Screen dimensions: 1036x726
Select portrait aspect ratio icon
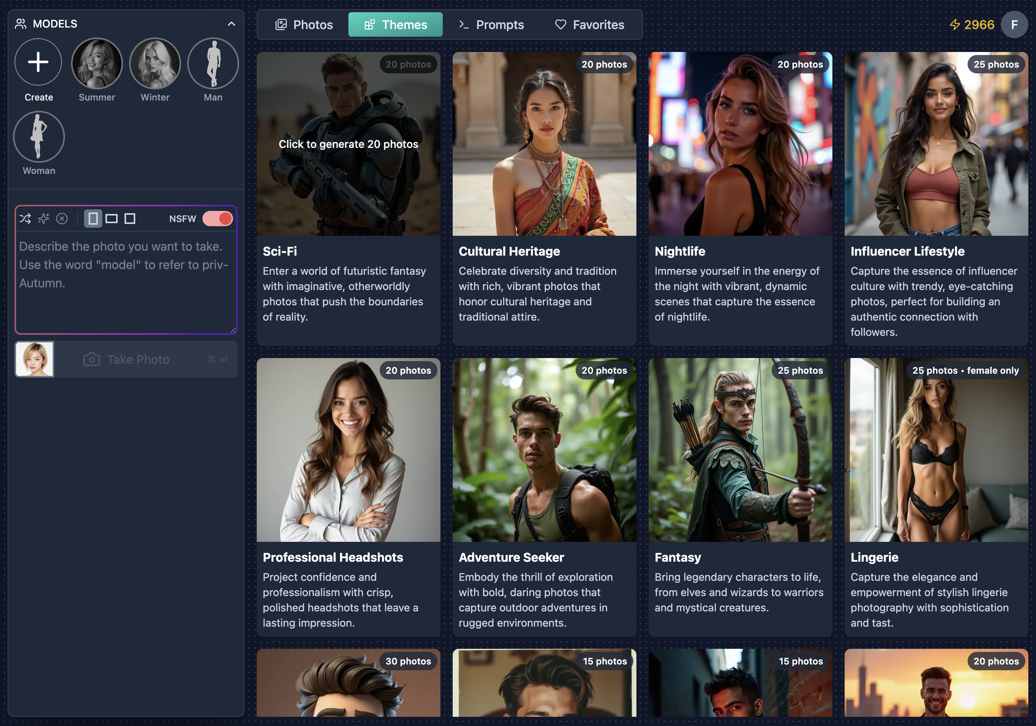tap(93, 219)
